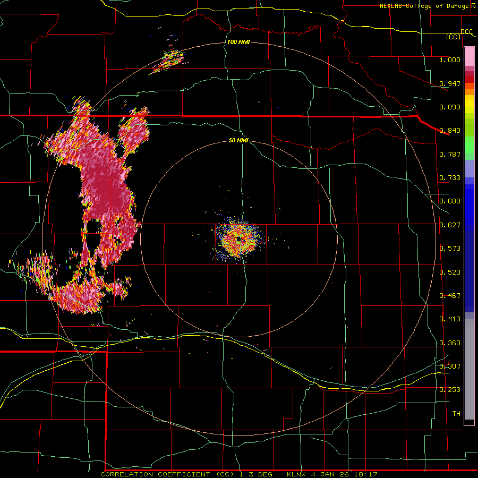478x478 pixels.
Task: Click the 0.893 scale label
Action: click(450, 107)
